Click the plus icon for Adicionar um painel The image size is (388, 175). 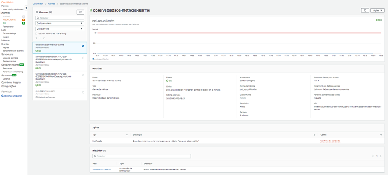[2, 96]
